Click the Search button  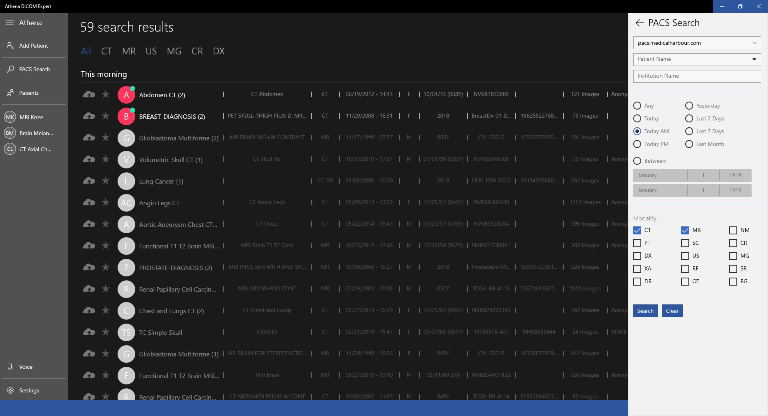(645, 311)
